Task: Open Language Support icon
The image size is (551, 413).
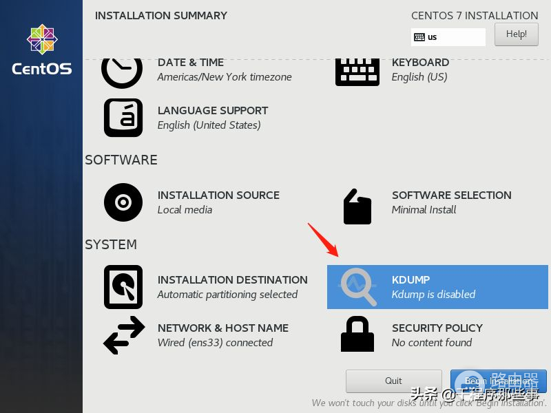Action: [123, 118]
